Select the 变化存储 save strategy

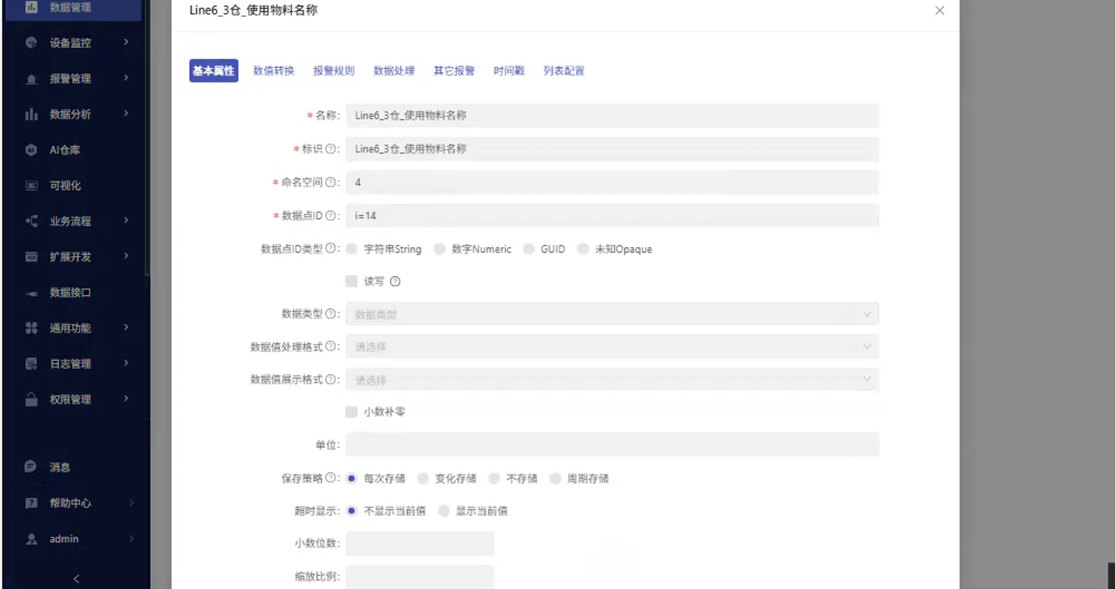pos(423,478)
